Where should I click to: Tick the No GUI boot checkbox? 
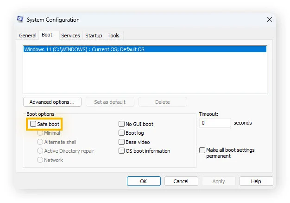tap(122, 124)
